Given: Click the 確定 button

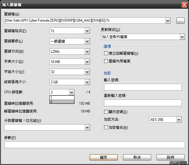Looking at the screenshot, I should tap(103, 157).
